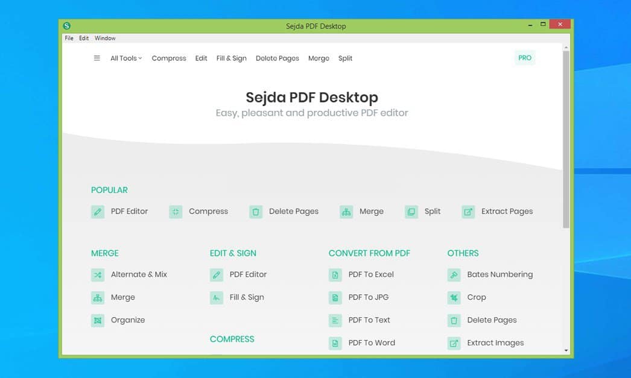Click the COMPRESS section heading

pos(232,339)
